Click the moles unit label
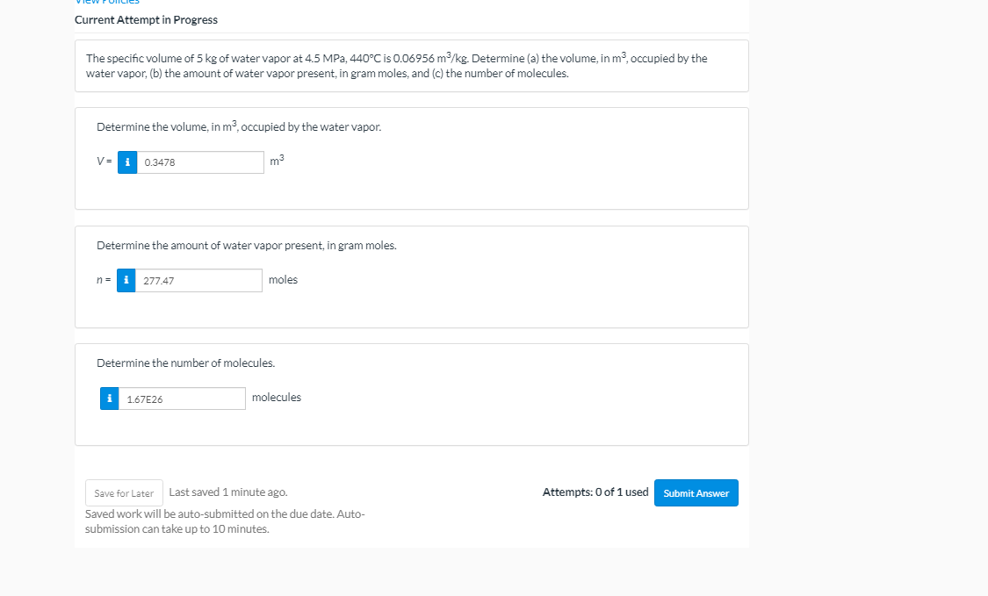 click(x=283, y=280)
